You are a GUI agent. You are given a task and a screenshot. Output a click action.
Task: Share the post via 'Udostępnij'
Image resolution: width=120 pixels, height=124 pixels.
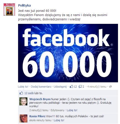click(x=60, y=87)
